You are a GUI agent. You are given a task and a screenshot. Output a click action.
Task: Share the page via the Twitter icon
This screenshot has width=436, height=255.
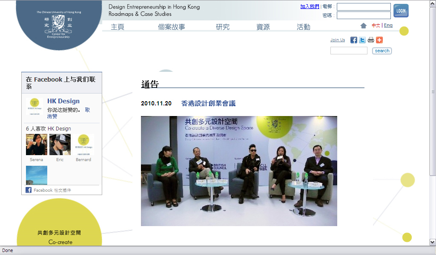(x=362, y=40)
